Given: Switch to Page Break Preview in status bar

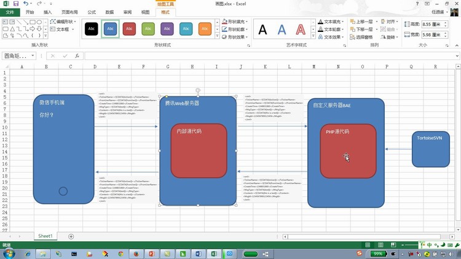Looking at the screenshot, I should [393, 245].
